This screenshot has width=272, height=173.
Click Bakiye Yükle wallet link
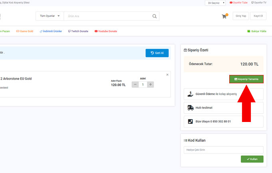pyautogui.click(x=256, y=31)
